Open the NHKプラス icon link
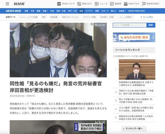This screenshot has width=165, height=134. 126,4
